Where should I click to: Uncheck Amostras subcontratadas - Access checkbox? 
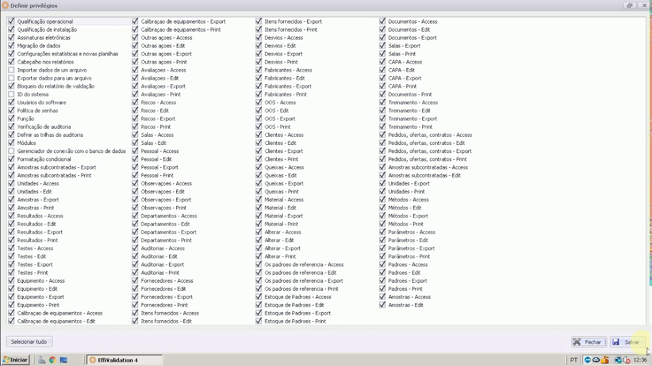click(x=383, y=167)
